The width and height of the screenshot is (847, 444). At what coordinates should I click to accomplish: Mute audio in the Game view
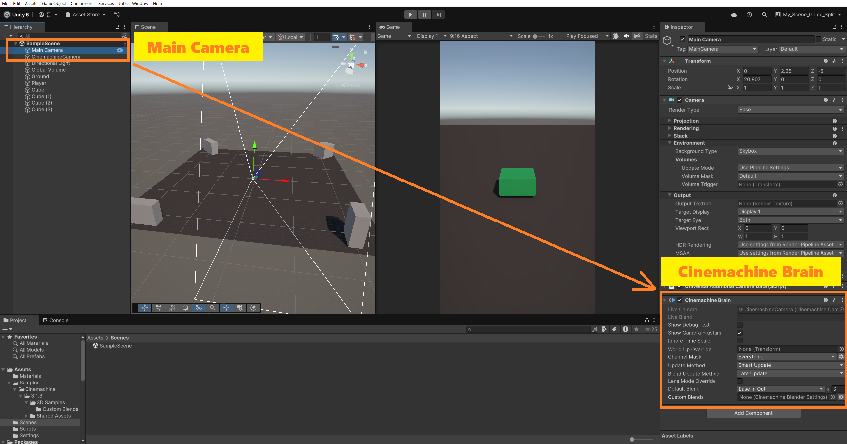click(x=626, y=36)
